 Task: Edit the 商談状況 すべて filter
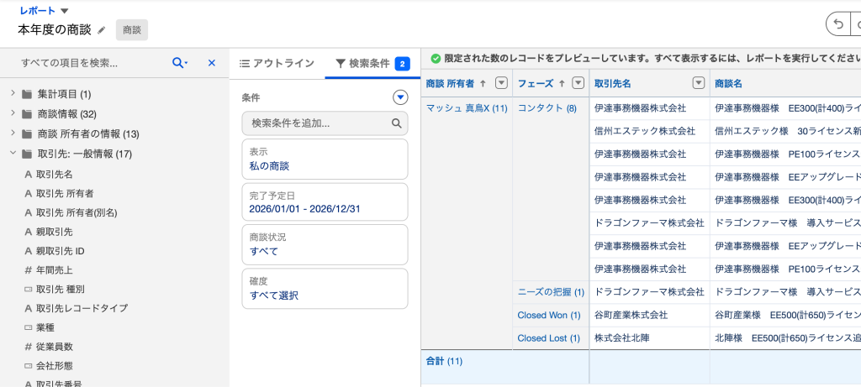pyautogui.click(x=325, y=244)
